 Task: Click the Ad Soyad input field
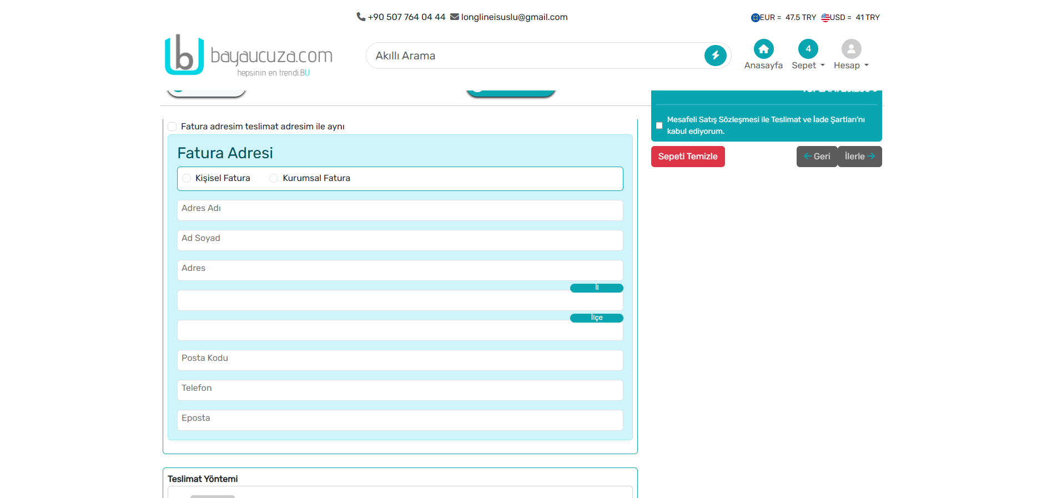[400, 240]
